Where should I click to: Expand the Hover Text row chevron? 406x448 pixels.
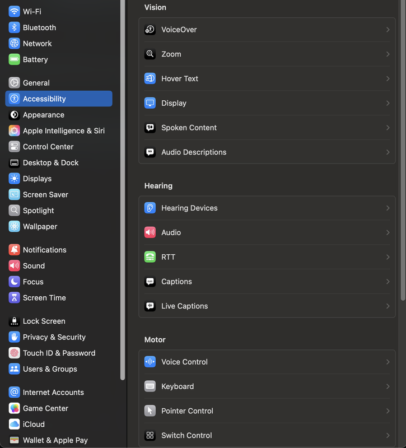pos(388,78)
